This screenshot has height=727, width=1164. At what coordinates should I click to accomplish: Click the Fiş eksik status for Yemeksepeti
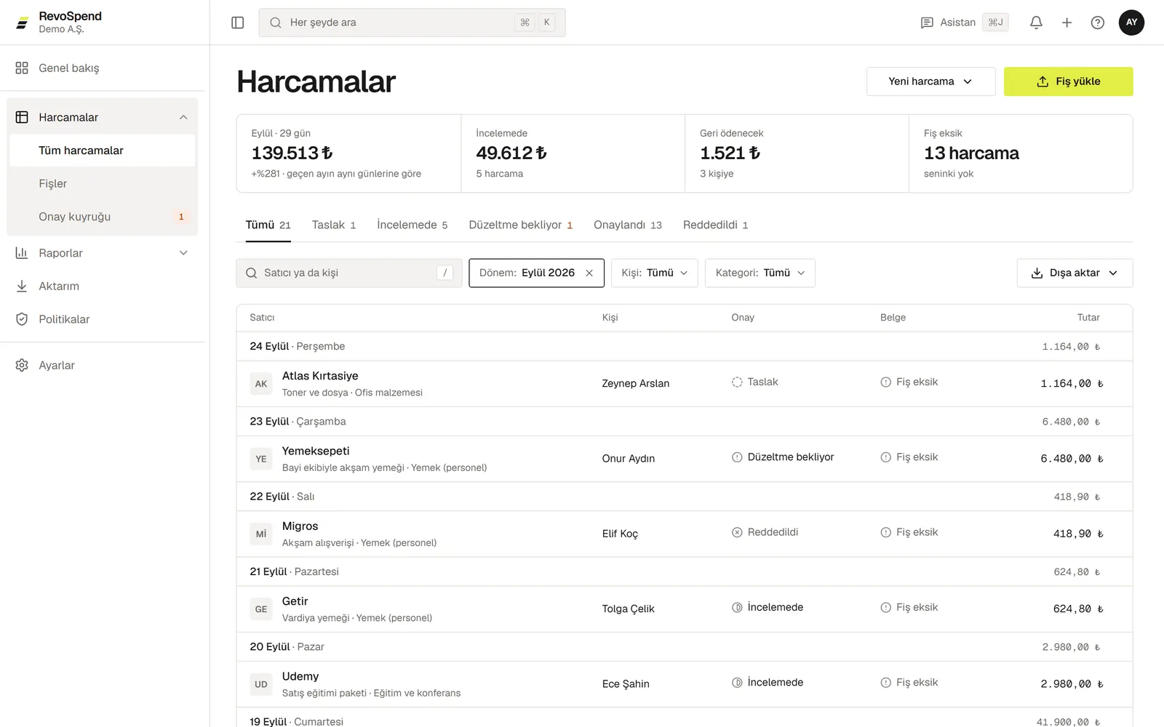point(909,457)
